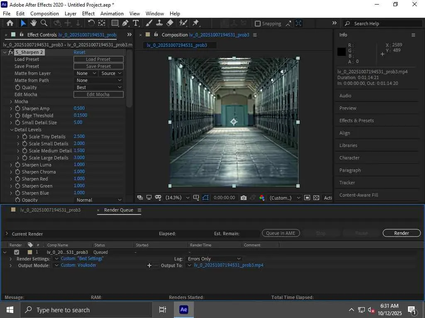Screen dimensions: 425x318
Task: Click the Take Snapshot camera icon
Action: [x=244, y=198]
